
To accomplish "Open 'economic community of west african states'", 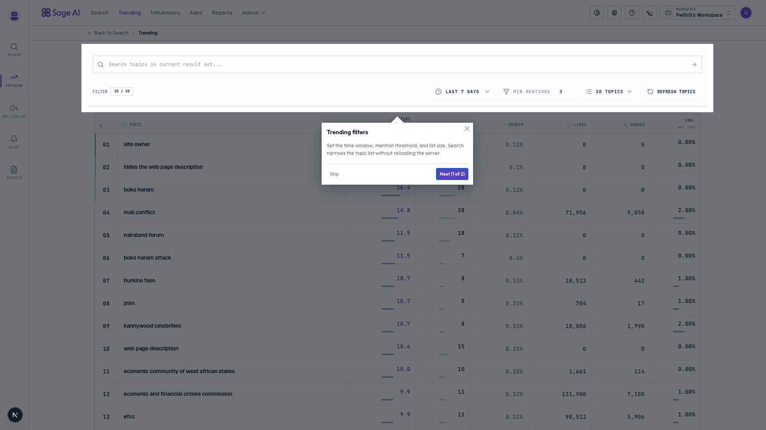I will [x=179, y=371].
